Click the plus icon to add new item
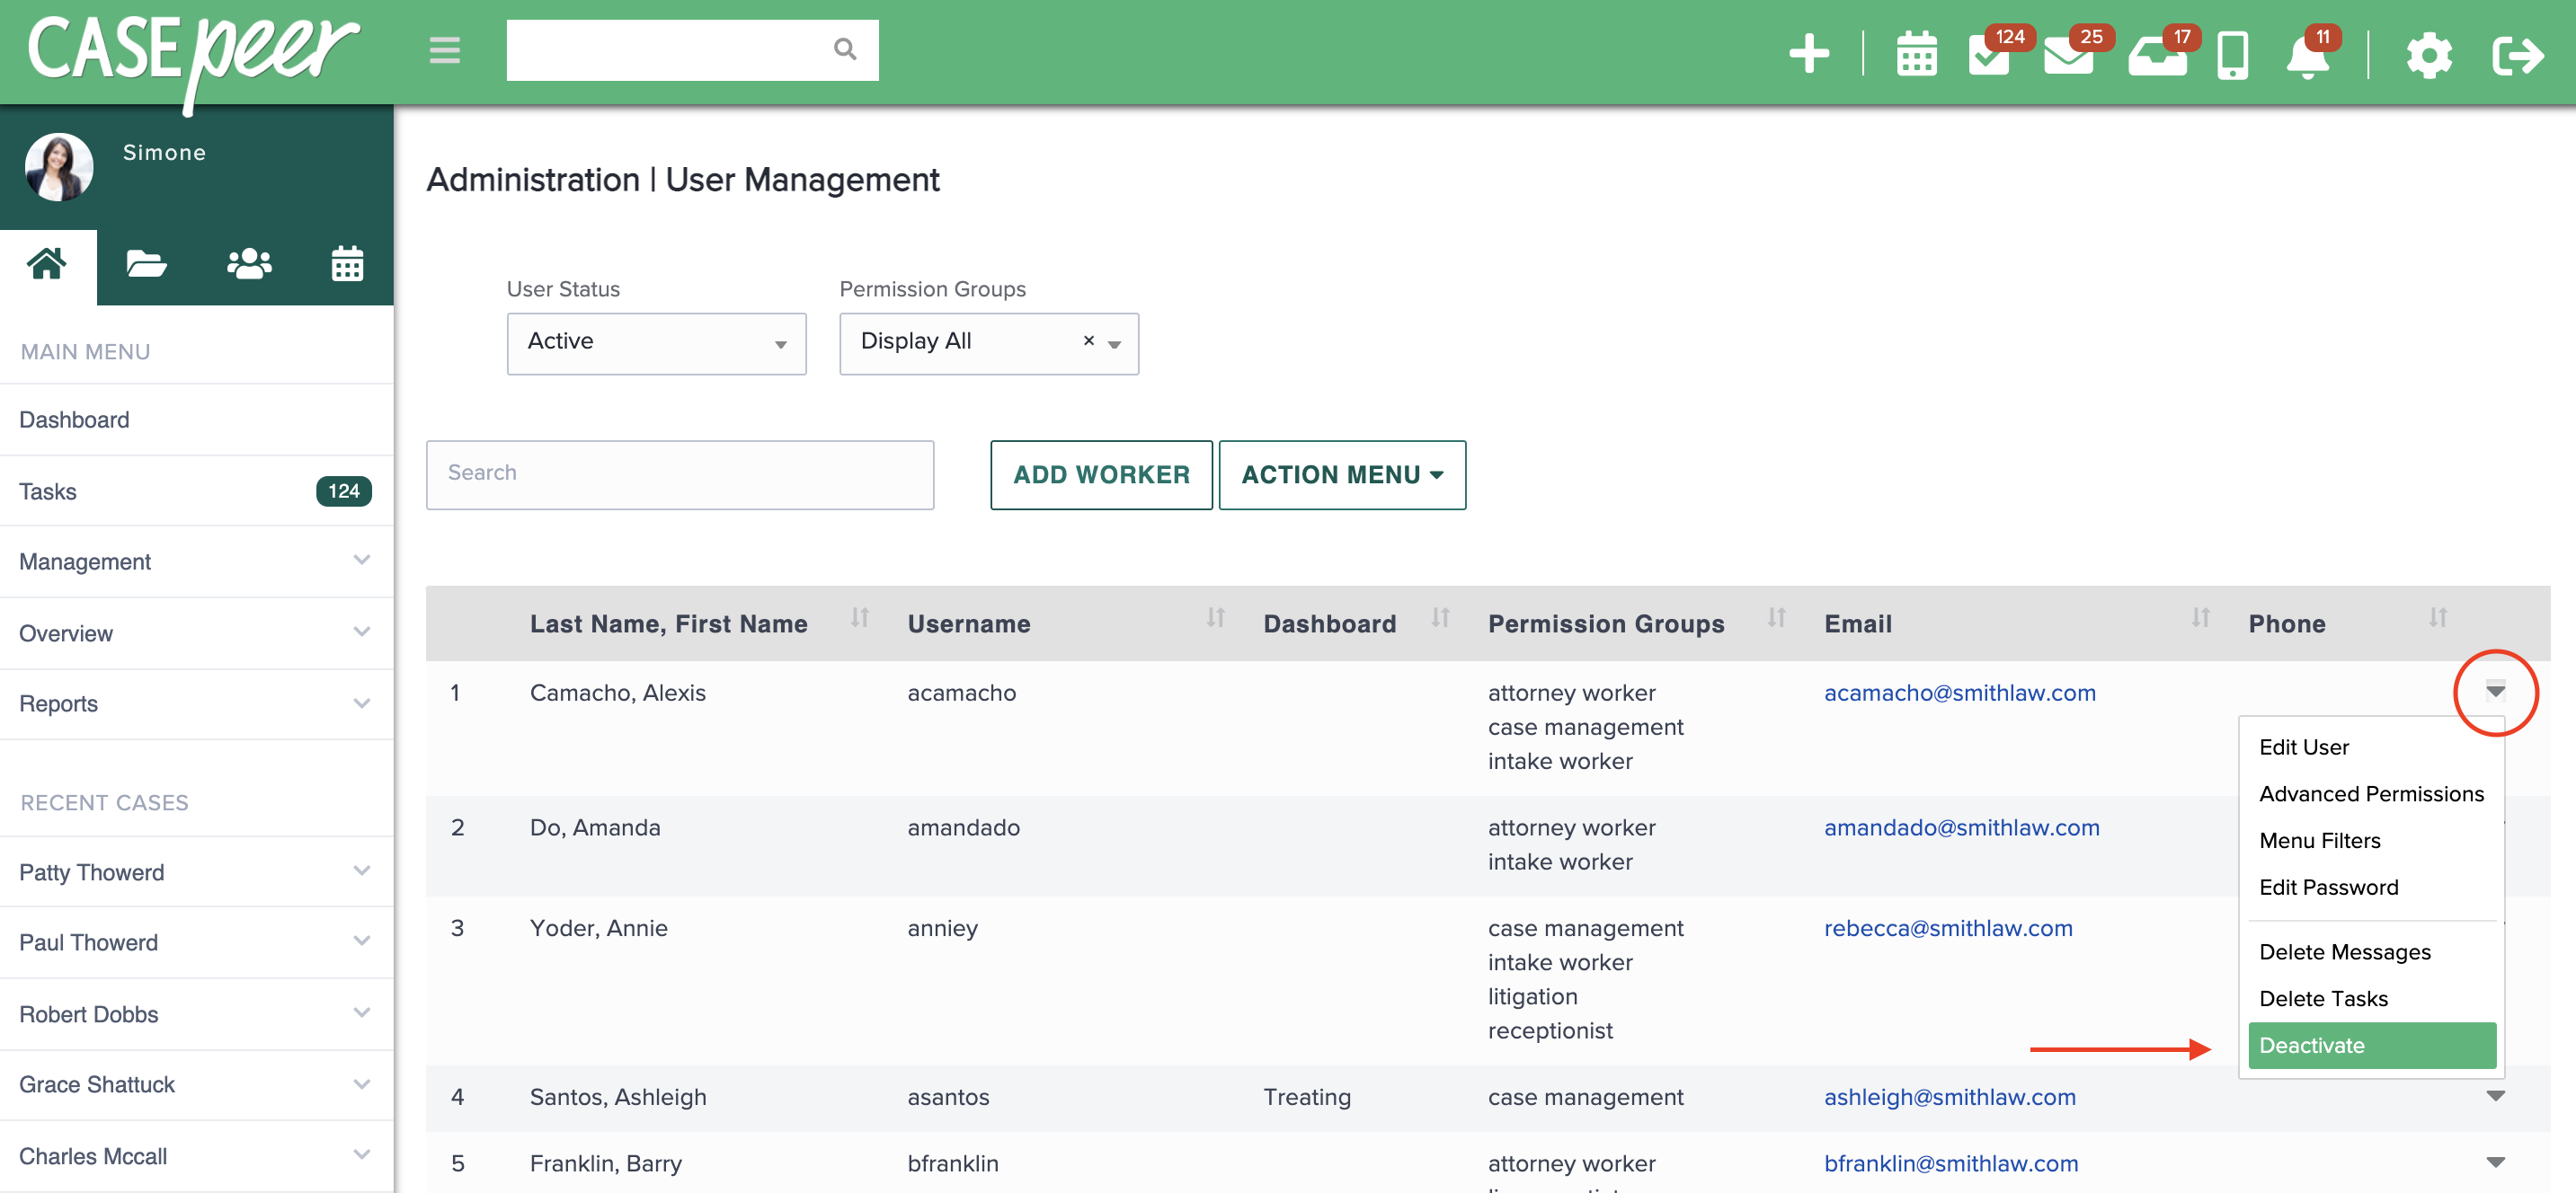The height and width of the screenshot is (1193, 2576). tap(1808, 55)
